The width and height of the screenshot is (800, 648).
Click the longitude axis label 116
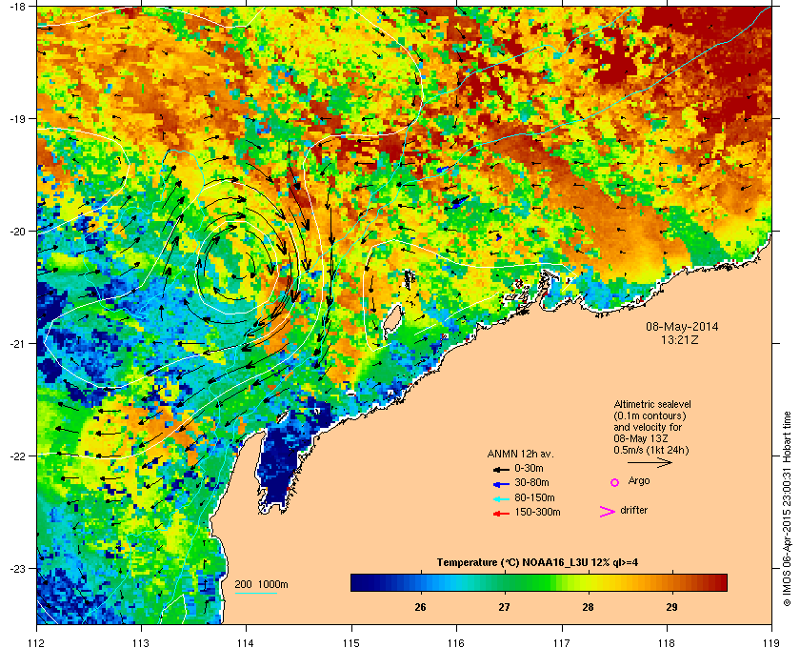(456, 642)
